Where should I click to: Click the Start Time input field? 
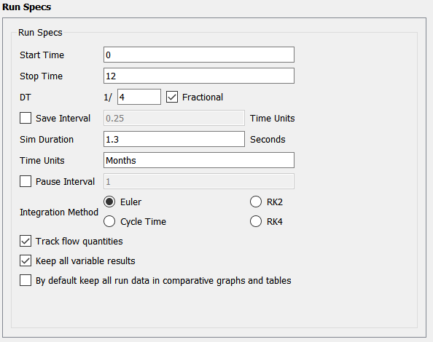click(x=199, y=55)
